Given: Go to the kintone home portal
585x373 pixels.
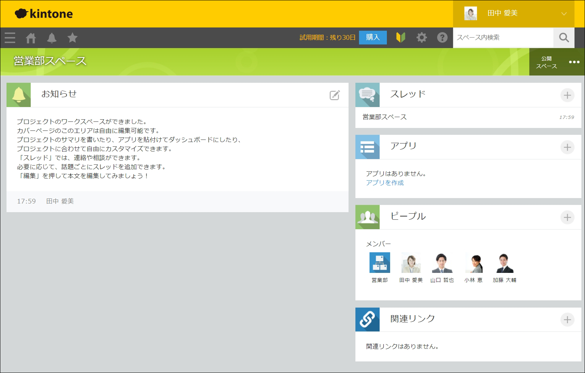Looking at the screenshot, I should coord(31,38).
